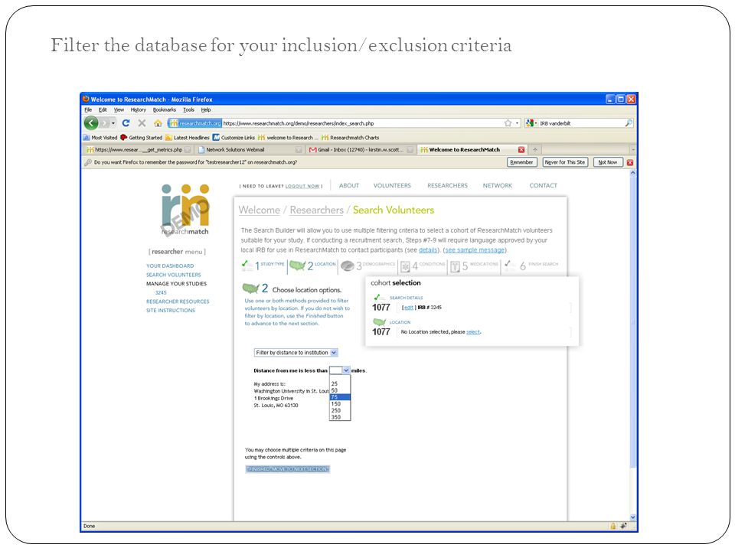Click the Welcome breadcrumb link
Image resolution: width=735 pixels, height=551 pixels.
260,210
